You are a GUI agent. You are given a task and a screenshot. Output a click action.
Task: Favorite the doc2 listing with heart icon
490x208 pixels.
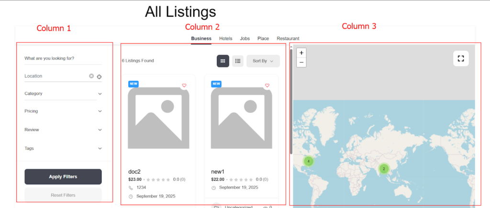184,86
